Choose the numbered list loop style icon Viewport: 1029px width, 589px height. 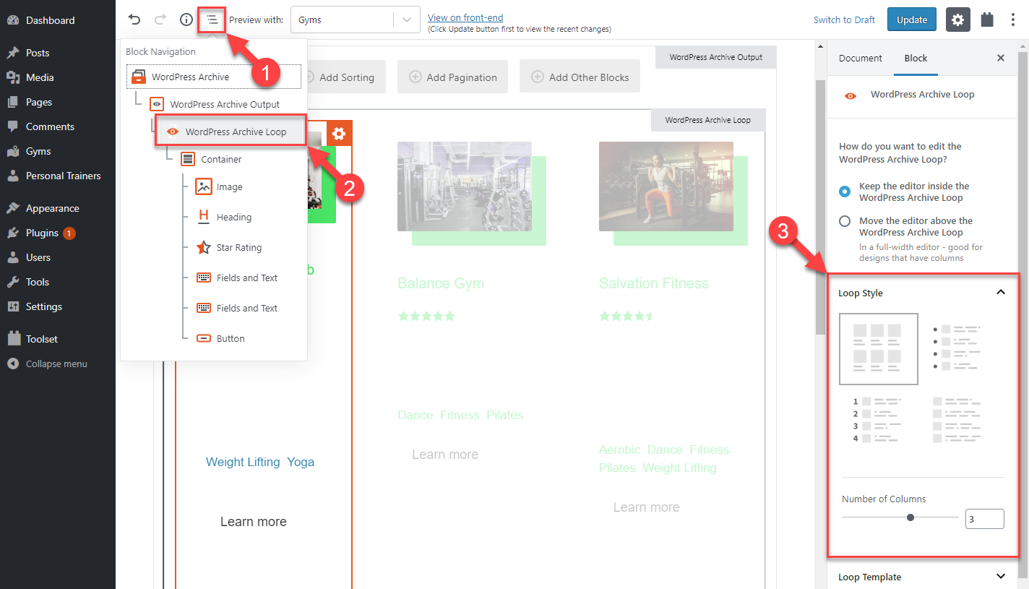pyautogui.click(x=879, y=419)
